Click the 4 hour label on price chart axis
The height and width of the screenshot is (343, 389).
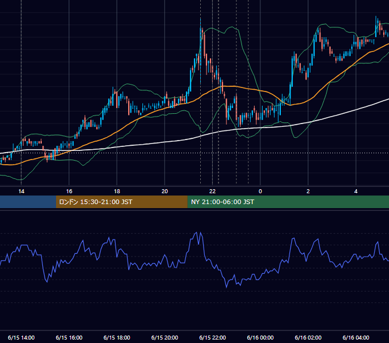click(x=356, y=192)
